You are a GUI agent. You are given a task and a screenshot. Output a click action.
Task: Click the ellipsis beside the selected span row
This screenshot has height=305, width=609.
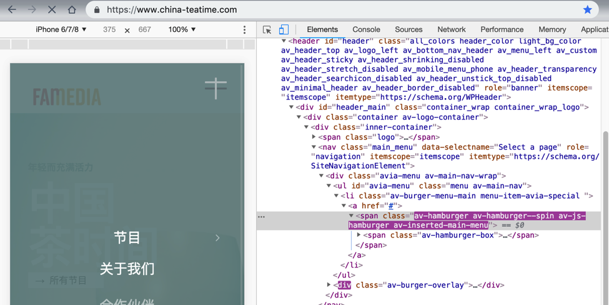click(x=261, y=216)
